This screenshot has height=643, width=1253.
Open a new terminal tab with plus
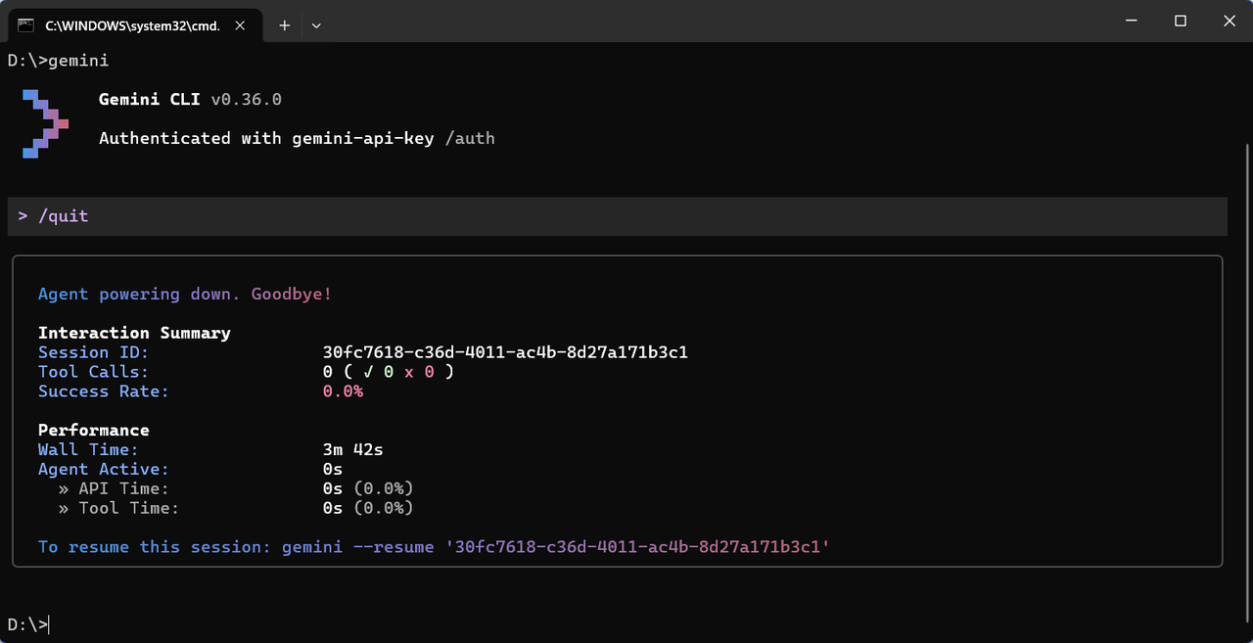point(284,25)
